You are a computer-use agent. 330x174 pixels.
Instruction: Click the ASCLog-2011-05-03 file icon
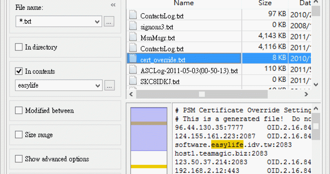133,69
